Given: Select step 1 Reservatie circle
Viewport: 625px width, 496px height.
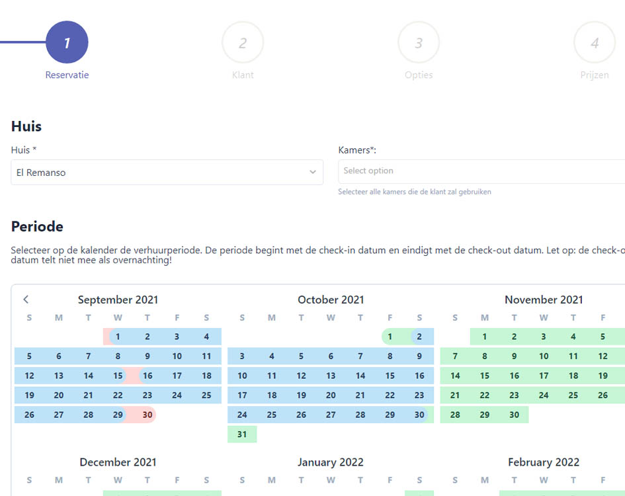Looking at the screenshot, I should (67, 43).
